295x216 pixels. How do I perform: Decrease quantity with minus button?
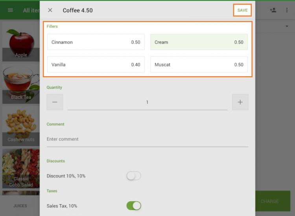55,102
